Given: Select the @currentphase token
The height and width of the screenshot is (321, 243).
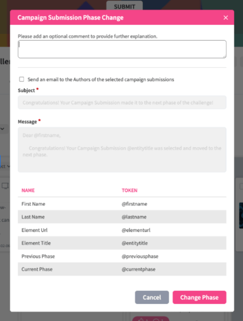Looking at the screenshot, I should (x=139, y=269).
